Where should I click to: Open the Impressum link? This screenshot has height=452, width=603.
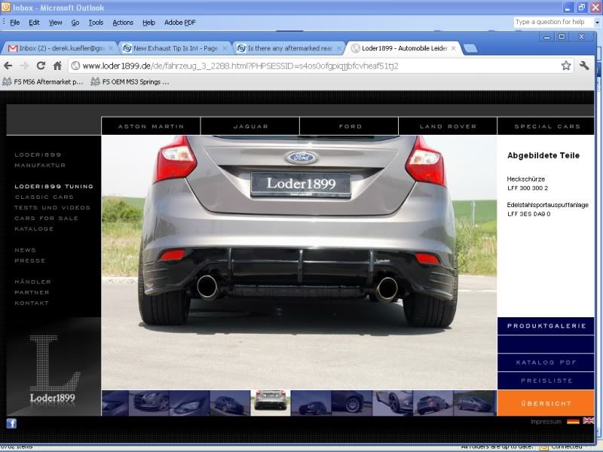click(546, 422)
